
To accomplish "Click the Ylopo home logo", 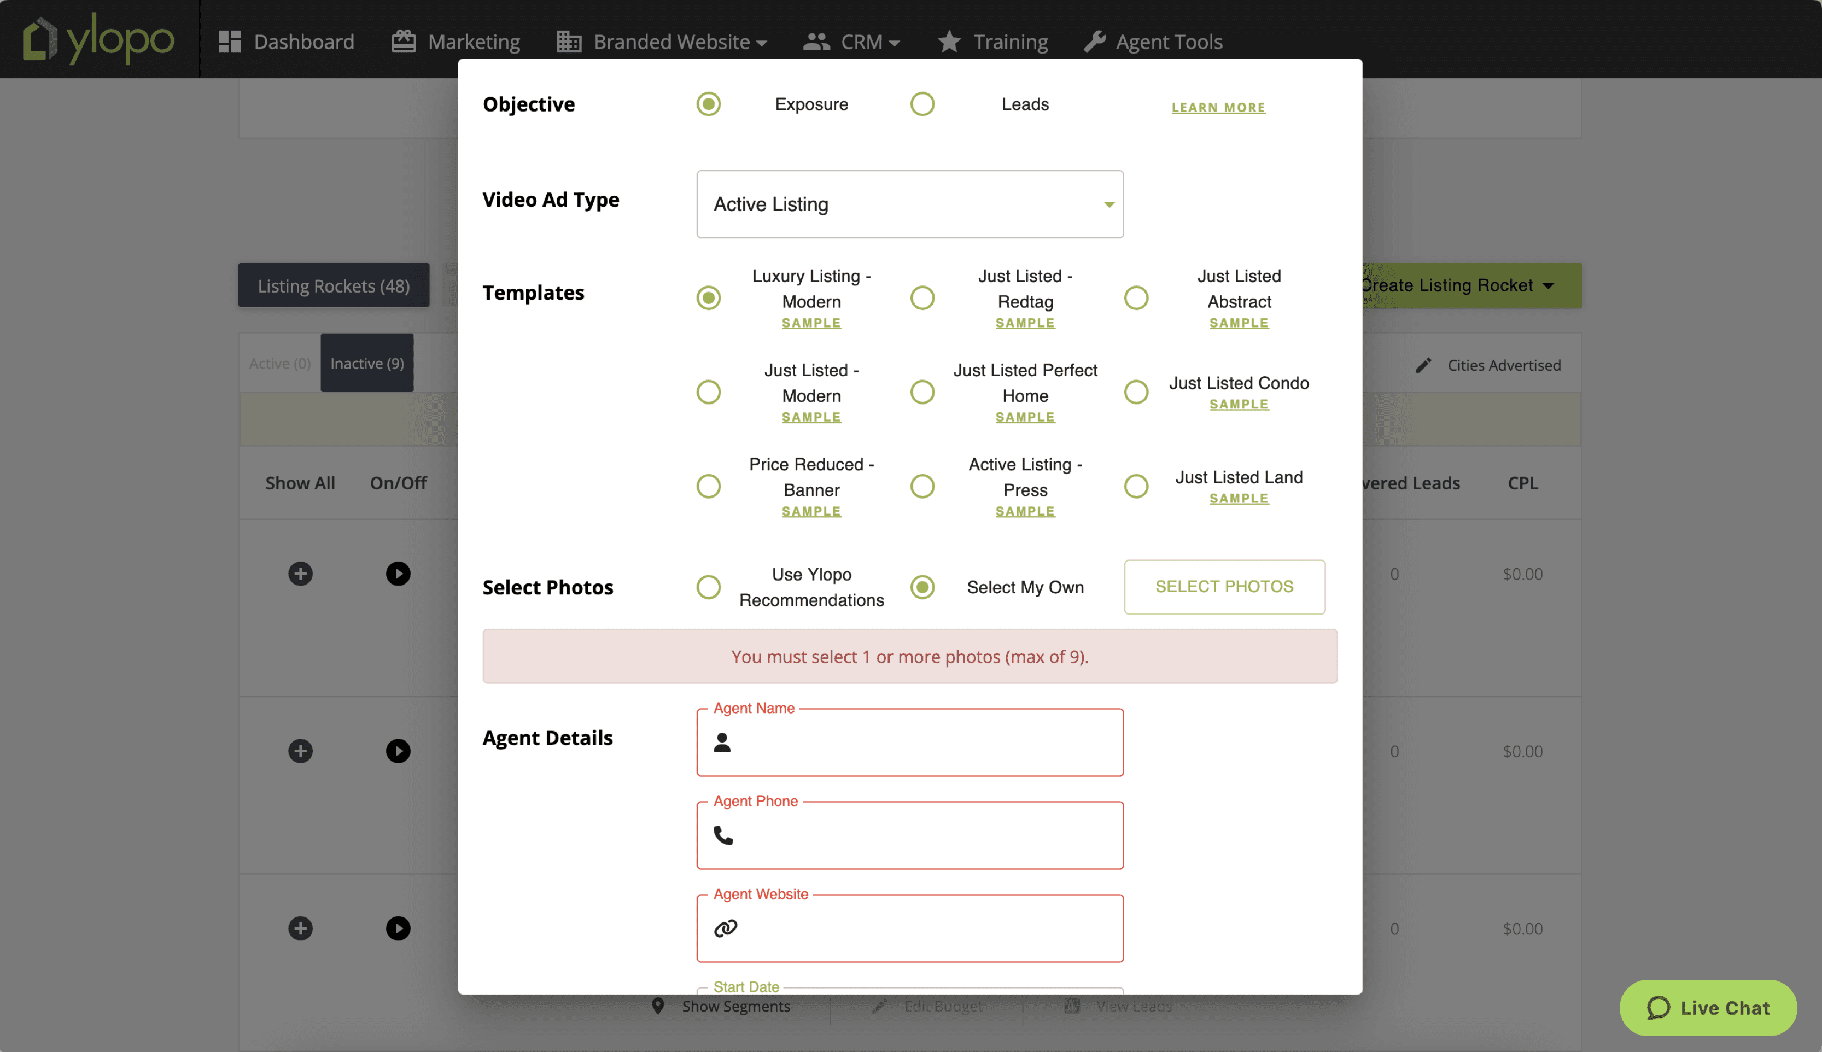I will (x=98, y=39).
